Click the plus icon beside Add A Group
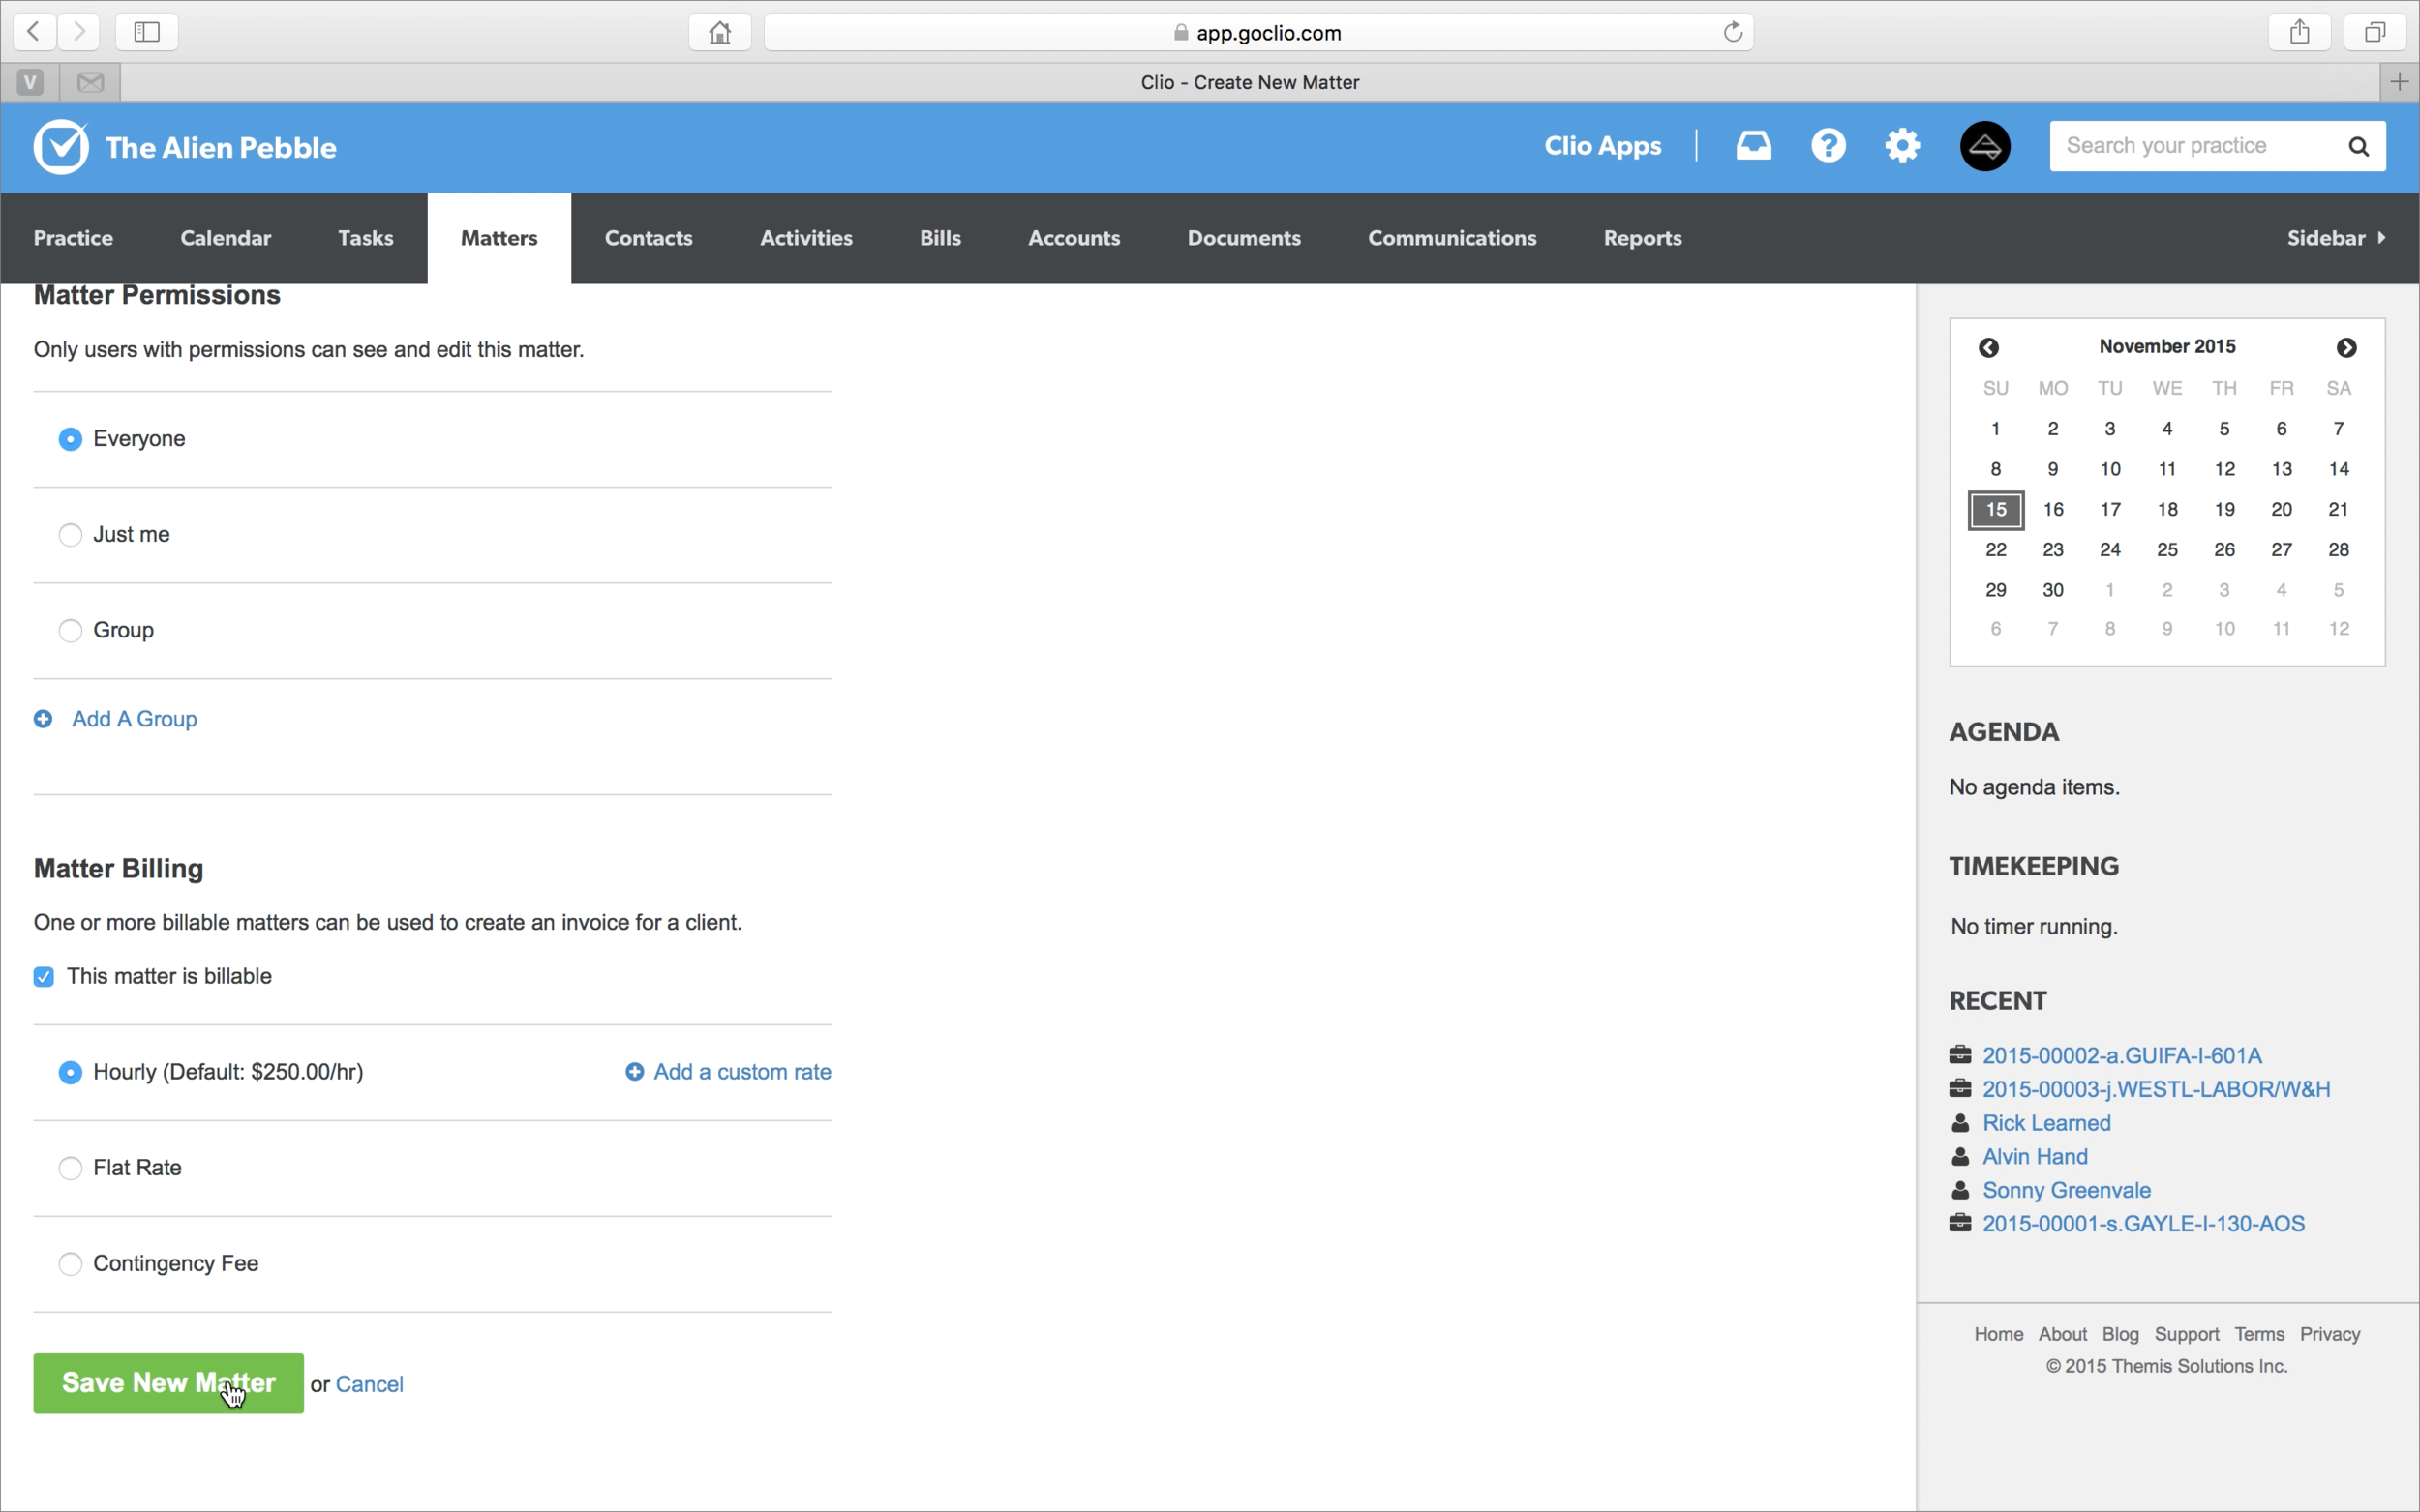This screenshot has height=1512, width=2420. pos(43,719)
